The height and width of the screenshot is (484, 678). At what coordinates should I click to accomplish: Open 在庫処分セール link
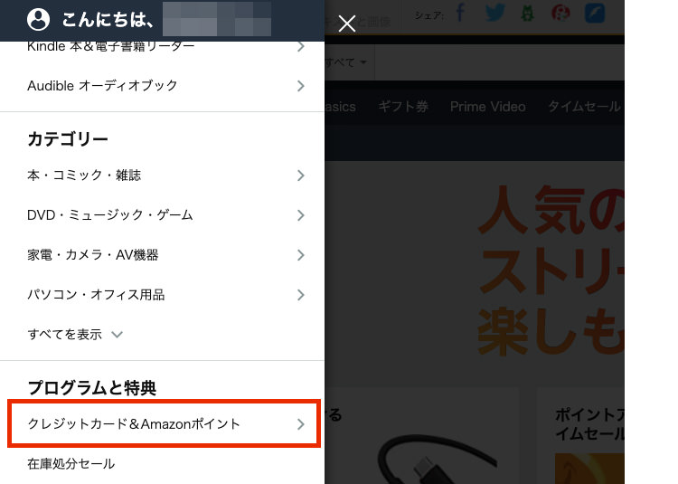pyautogui.click(x=71, y=464)
